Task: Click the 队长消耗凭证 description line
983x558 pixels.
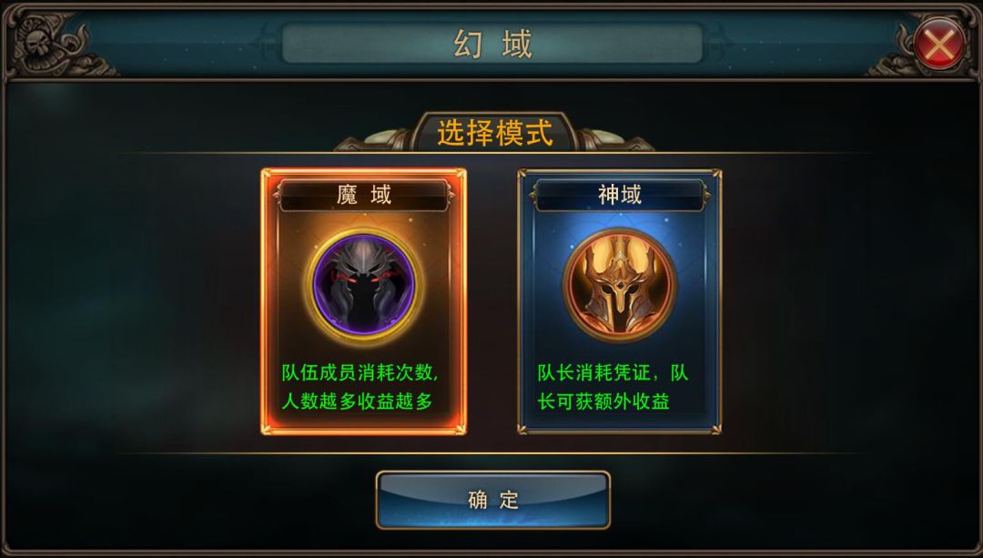Action: pyautogui.click(x=613, y=372)
